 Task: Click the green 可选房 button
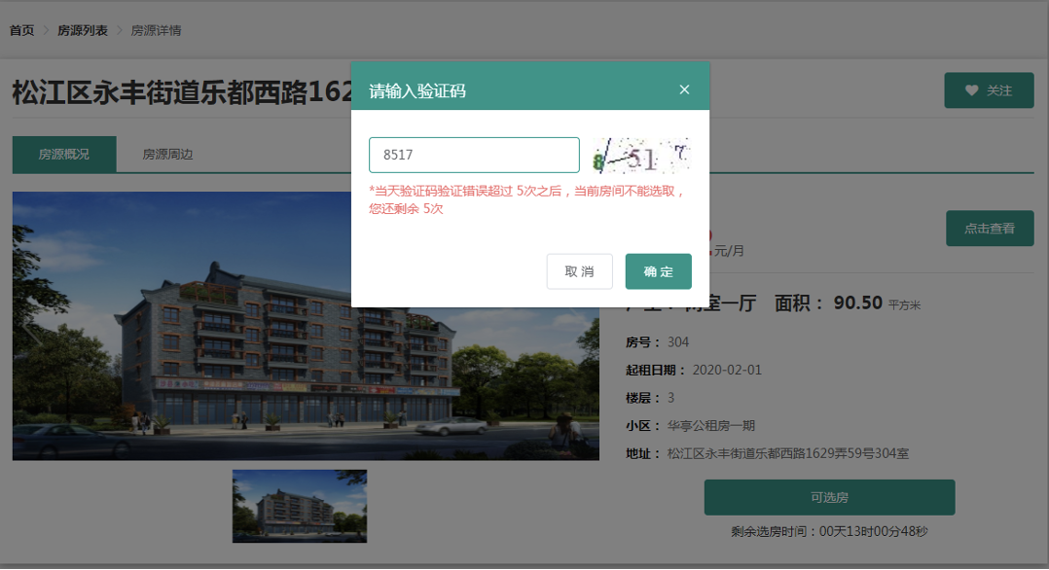[829, 497]
